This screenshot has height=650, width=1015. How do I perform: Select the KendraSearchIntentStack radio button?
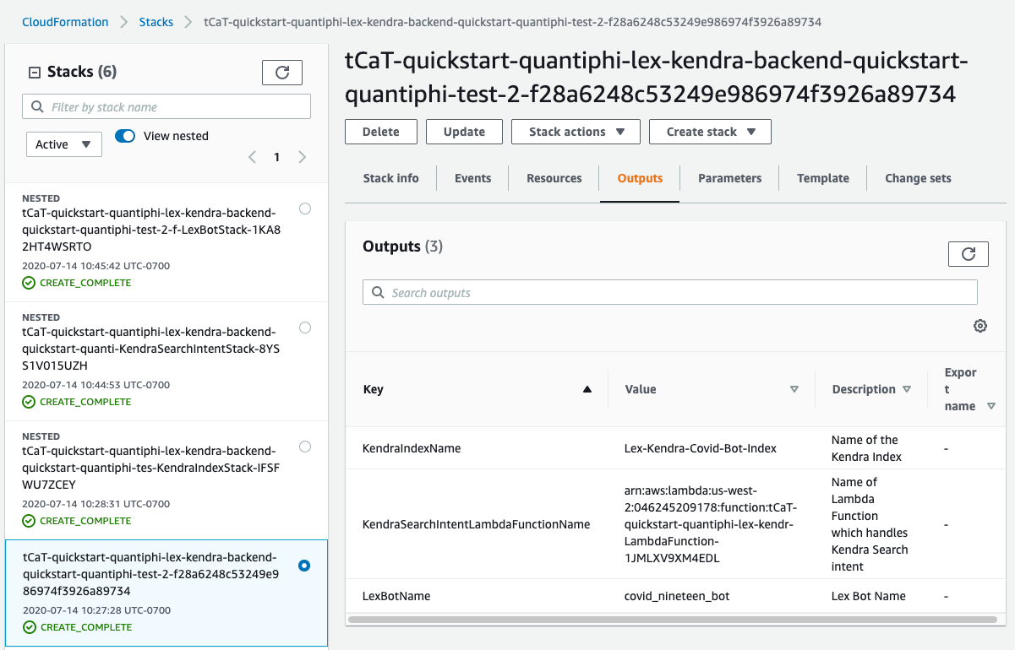[305, 328]
